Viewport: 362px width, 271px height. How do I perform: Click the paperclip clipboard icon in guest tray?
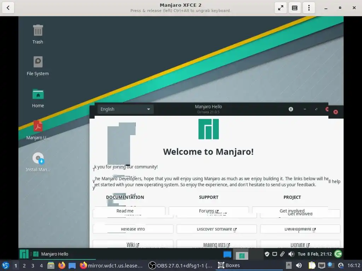(x=282, y=254)
